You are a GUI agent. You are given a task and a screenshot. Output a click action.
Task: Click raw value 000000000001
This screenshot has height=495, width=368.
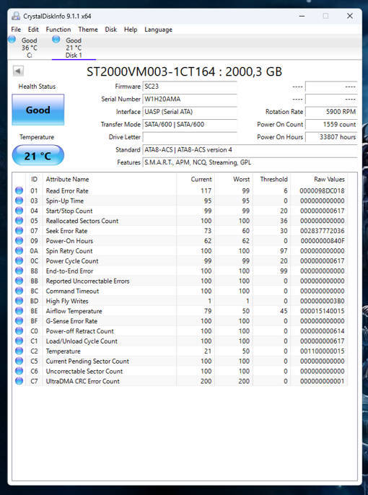click(x=322, y=381)
